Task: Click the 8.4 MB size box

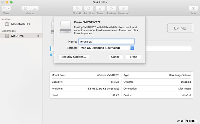Action: tap(180, 28)
